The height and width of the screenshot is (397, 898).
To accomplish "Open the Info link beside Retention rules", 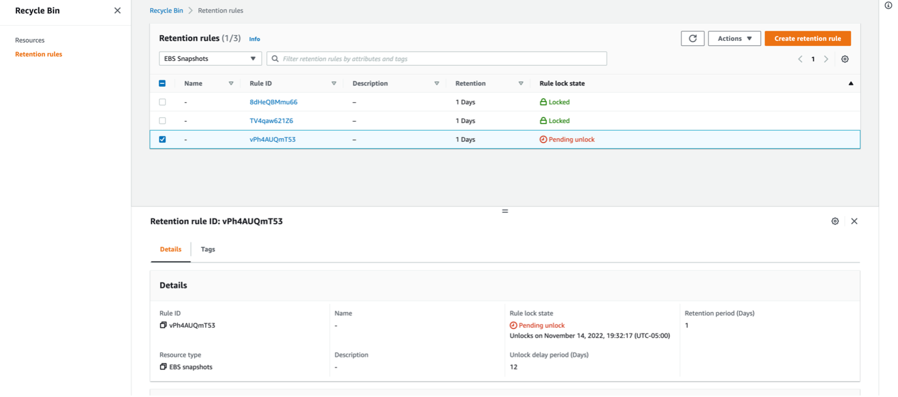I will (254, 39).
